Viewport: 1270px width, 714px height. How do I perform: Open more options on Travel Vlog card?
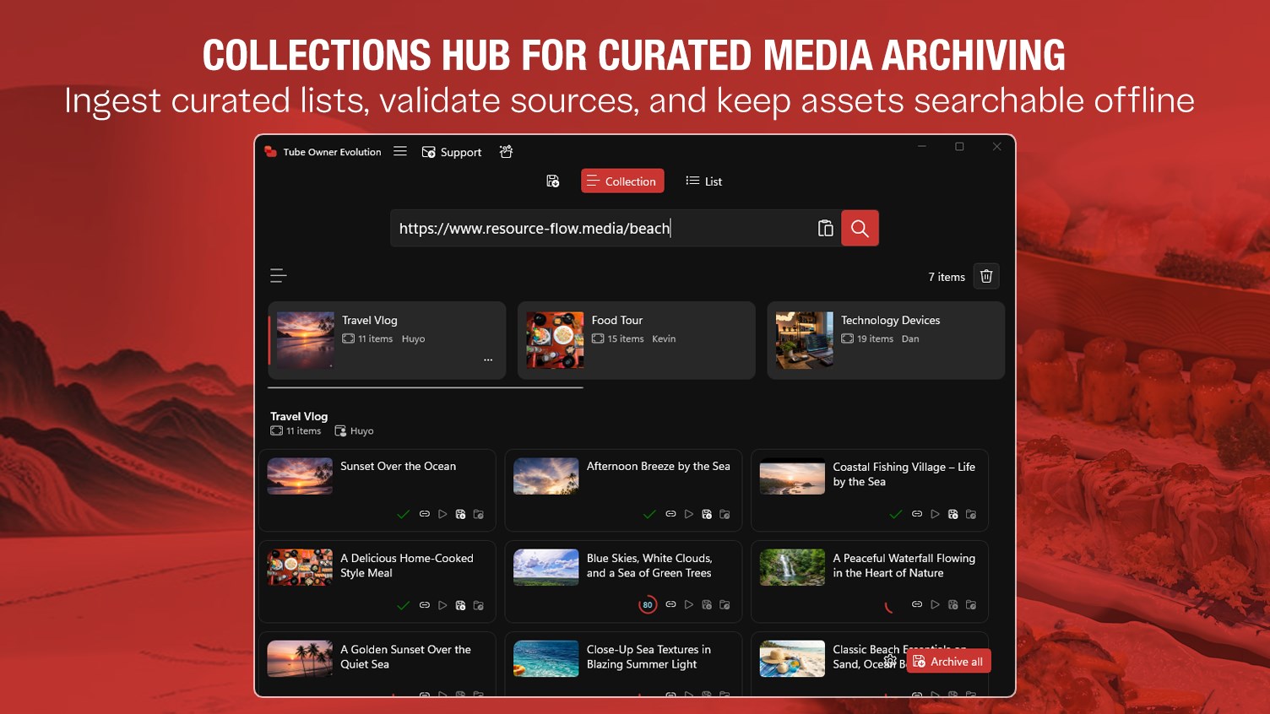tap(488, 360)
